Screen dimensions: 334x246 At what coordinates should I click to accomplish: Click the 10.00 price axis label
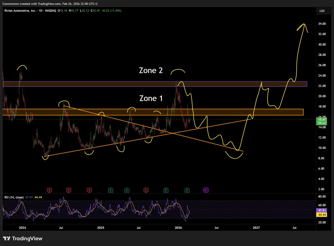(322, 148)
